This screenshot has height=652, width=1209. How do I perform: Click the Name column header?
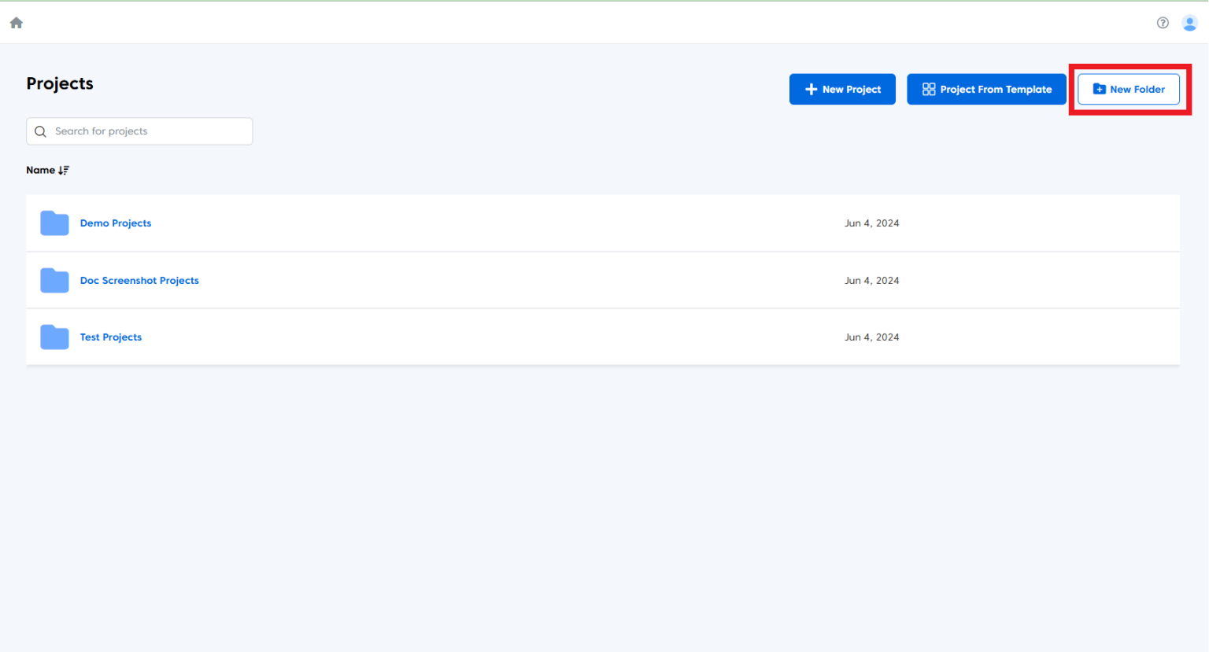[40, 170]
